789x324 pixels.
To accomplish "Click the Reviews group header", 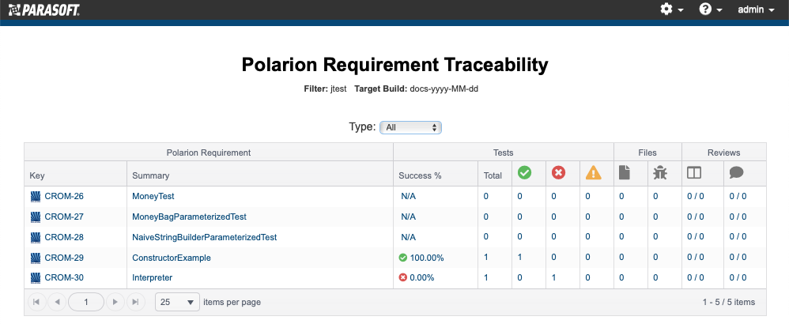I will point(723,153).
